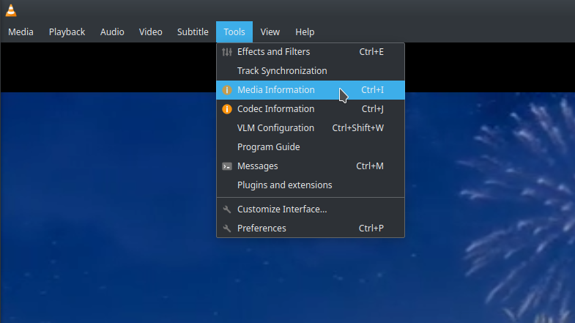This screenshot has width=575, height=323.
Task: Open the Subtitle menu
Action: [x=193, y=32]
